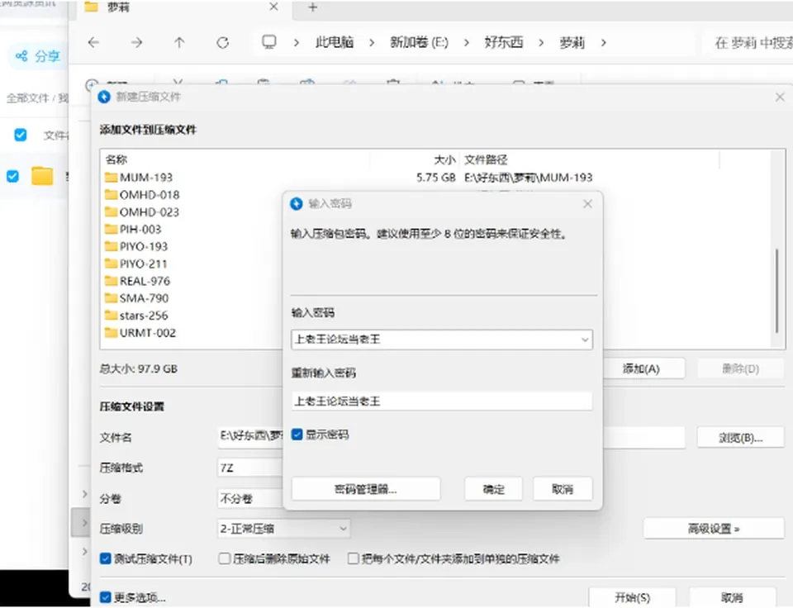
Task: Check 把每个文件/文件夹添加到单独的压缩文件
Action: (x=354, y=558)
